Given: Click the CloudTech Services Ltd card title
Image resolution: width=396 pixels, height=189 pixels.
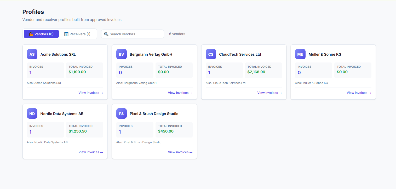Looking at the screenshot, I should 240,54.
